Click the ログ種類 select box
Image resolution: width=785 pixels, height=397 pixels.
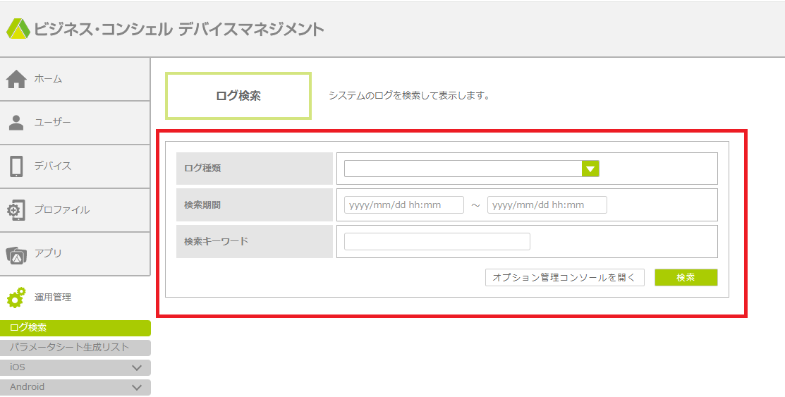pos(463,169)
